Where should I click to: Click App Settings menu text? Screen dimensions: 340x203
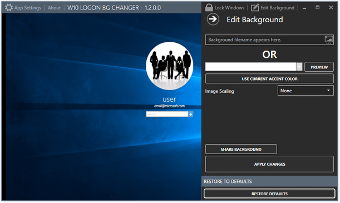click(27, 8)
